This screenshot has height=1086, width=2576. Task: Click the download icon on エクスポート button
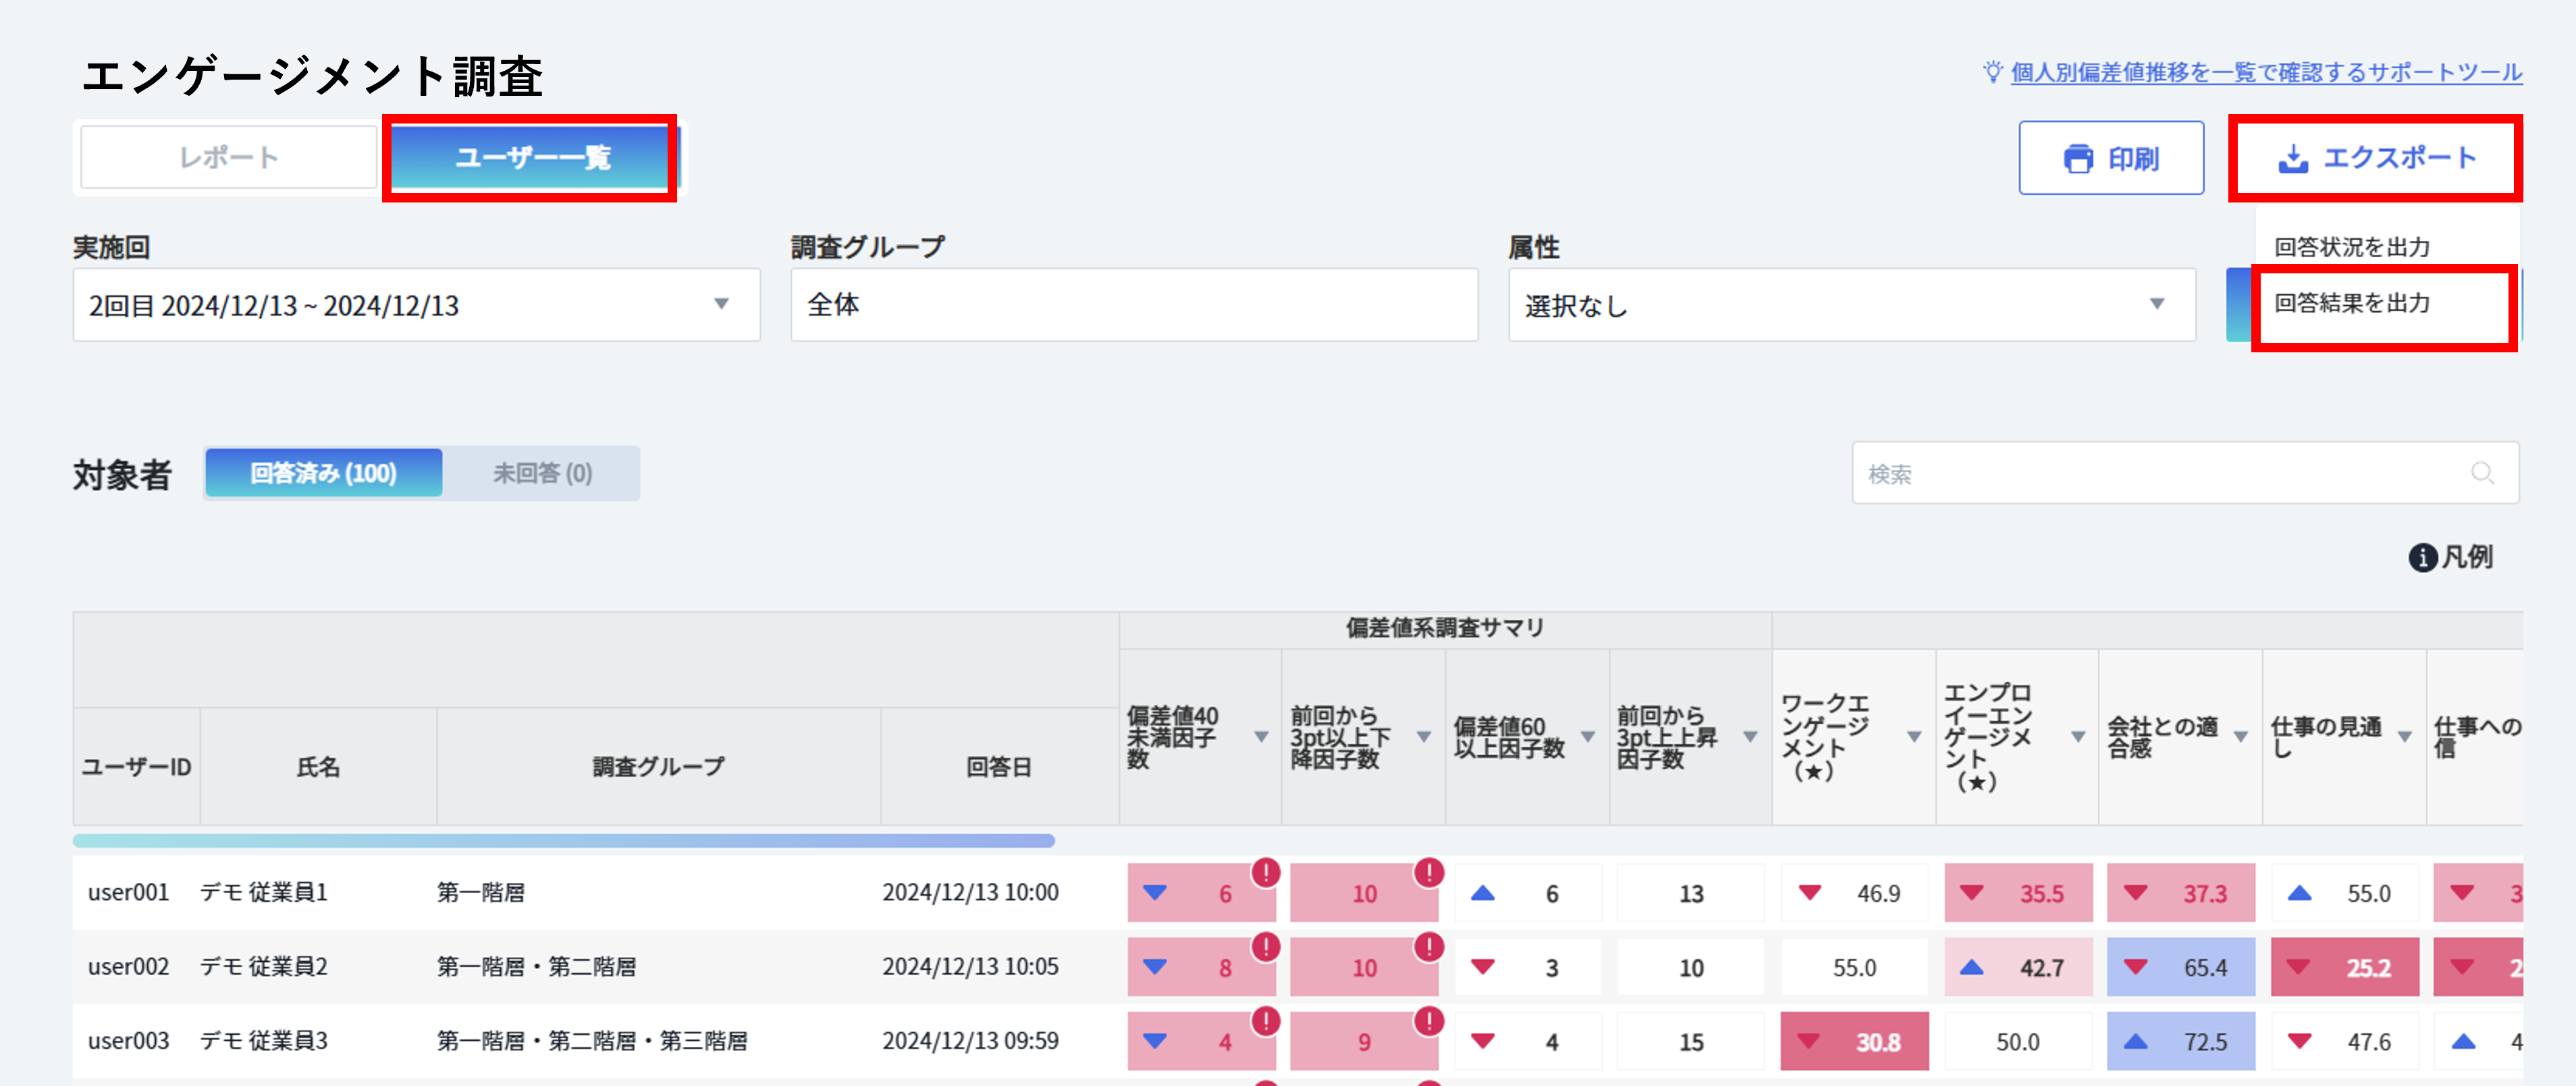coord(2293,159)
